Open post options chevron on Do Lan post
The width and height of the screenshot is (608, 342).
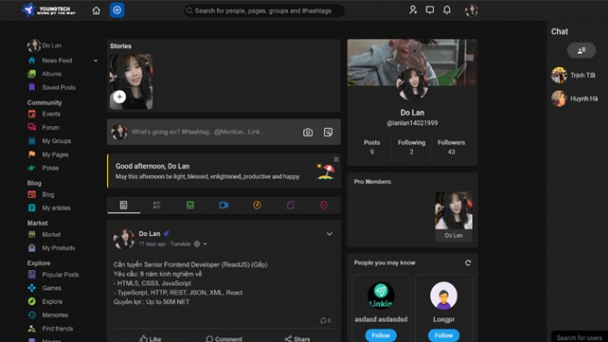click(329, 234)
